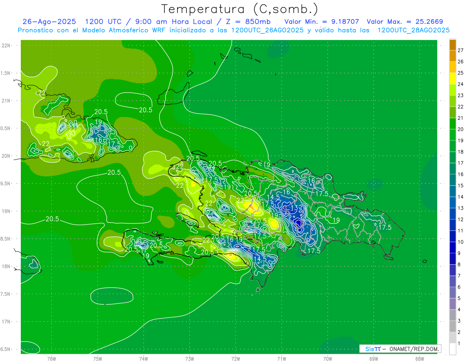Click the date 26-Ago-2025 in the header
The image size is (471, 364).
pyautogui.click(x=49, y=22)
